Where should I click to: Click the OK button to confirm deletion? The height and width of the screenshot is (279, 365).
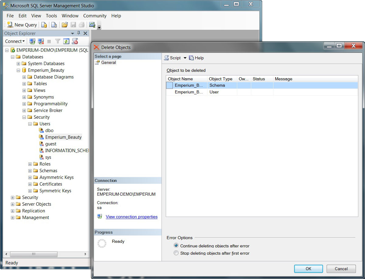tap(308, 269)
